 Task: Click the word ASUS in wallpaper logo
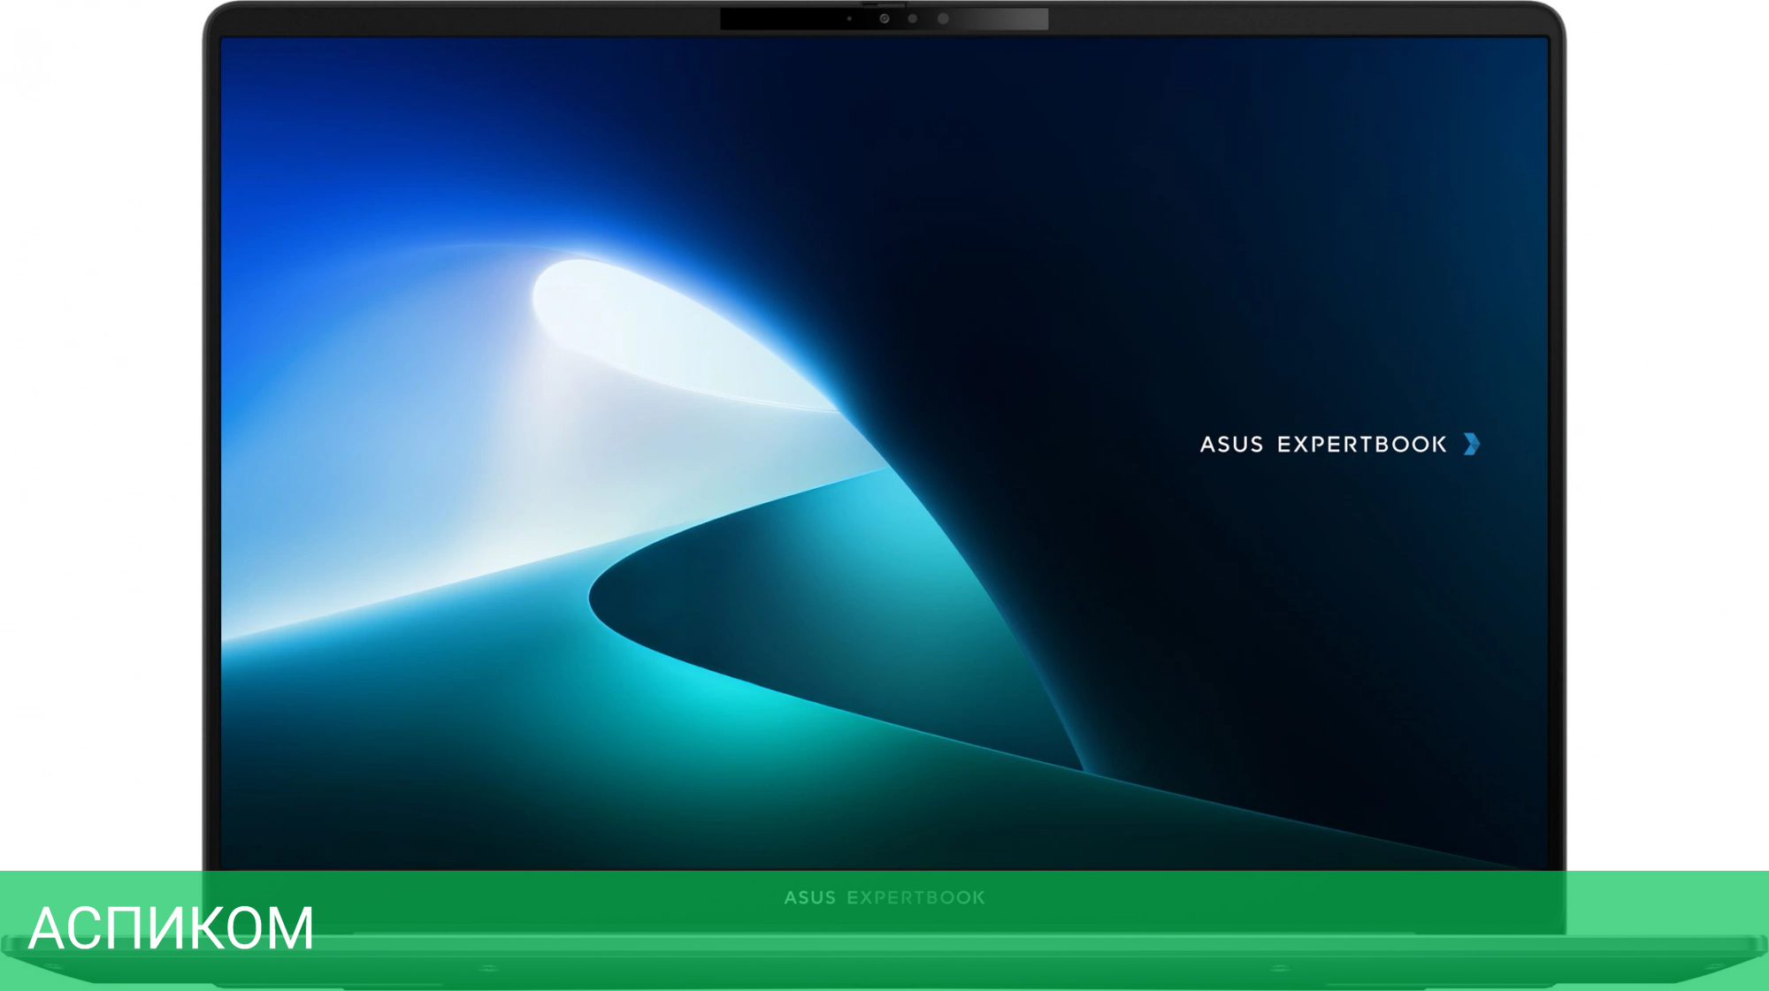pos(1231,445)
